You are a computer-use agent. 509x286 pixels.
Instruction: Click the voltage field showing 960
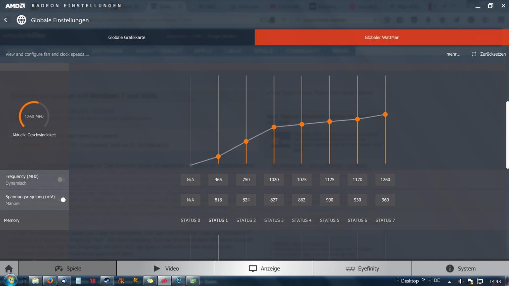click(385, 200)
